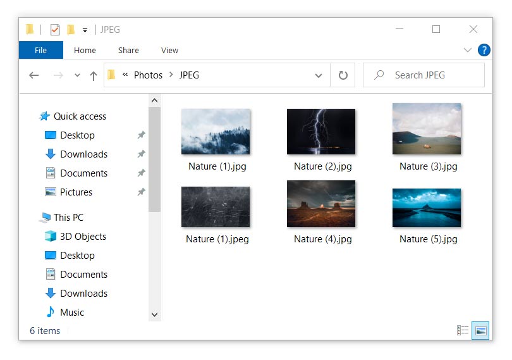512x360 pixels.
Task: Close the JPEG File Explorer window
Action: 473,30
